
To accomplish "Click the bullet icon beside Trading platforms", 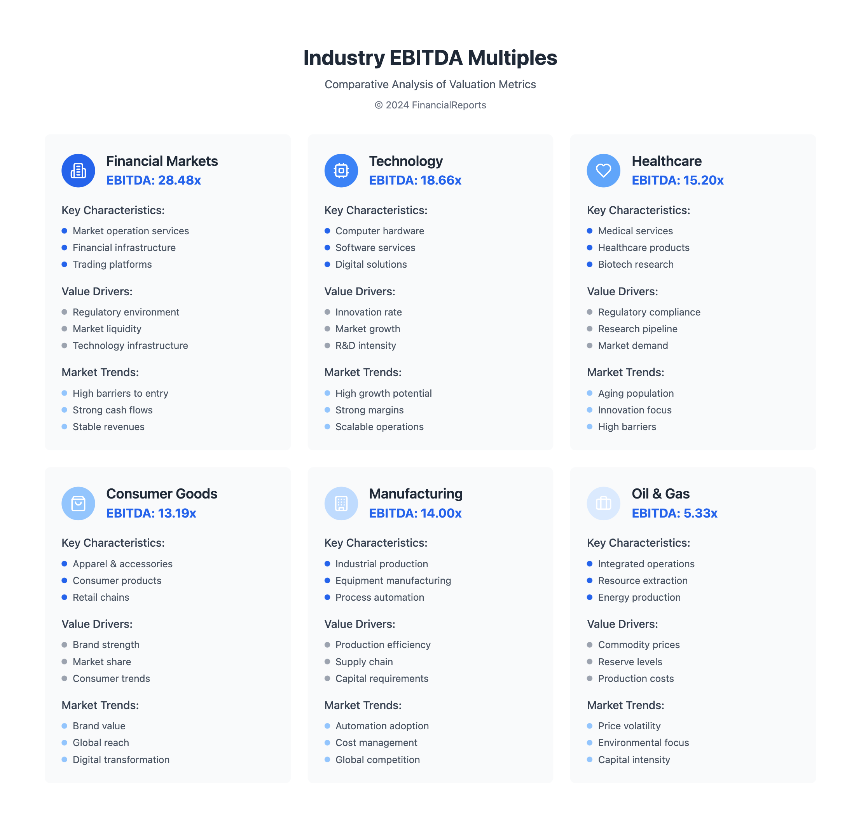I will tap(65, 264).
